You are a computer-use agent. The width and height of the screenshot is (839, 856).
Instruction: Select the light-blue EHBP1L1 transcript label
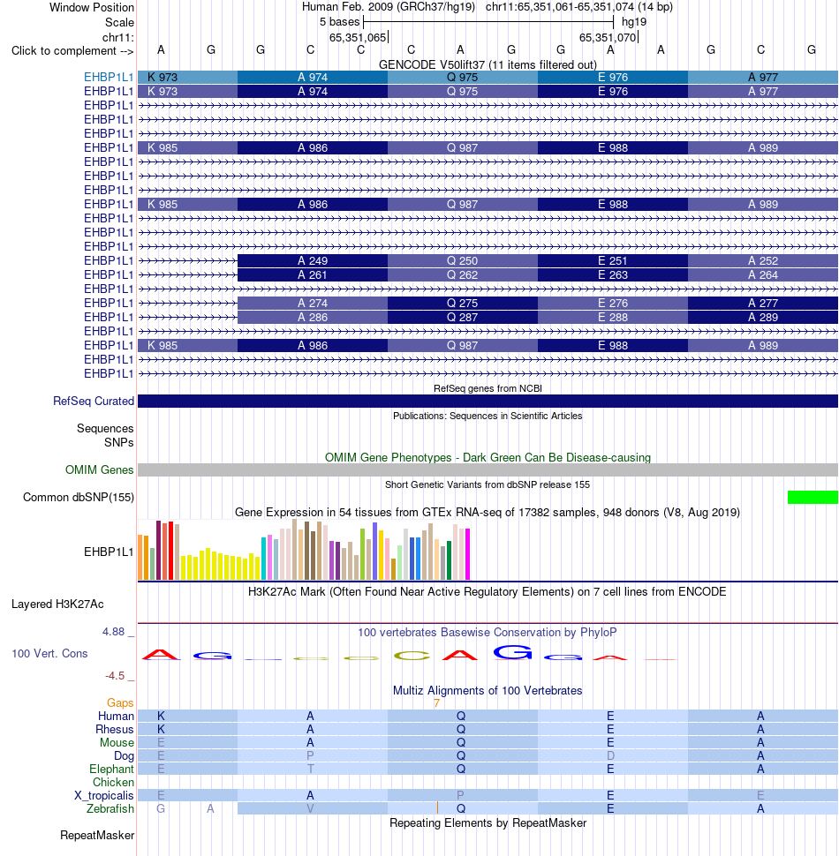(x=108, y=77)
